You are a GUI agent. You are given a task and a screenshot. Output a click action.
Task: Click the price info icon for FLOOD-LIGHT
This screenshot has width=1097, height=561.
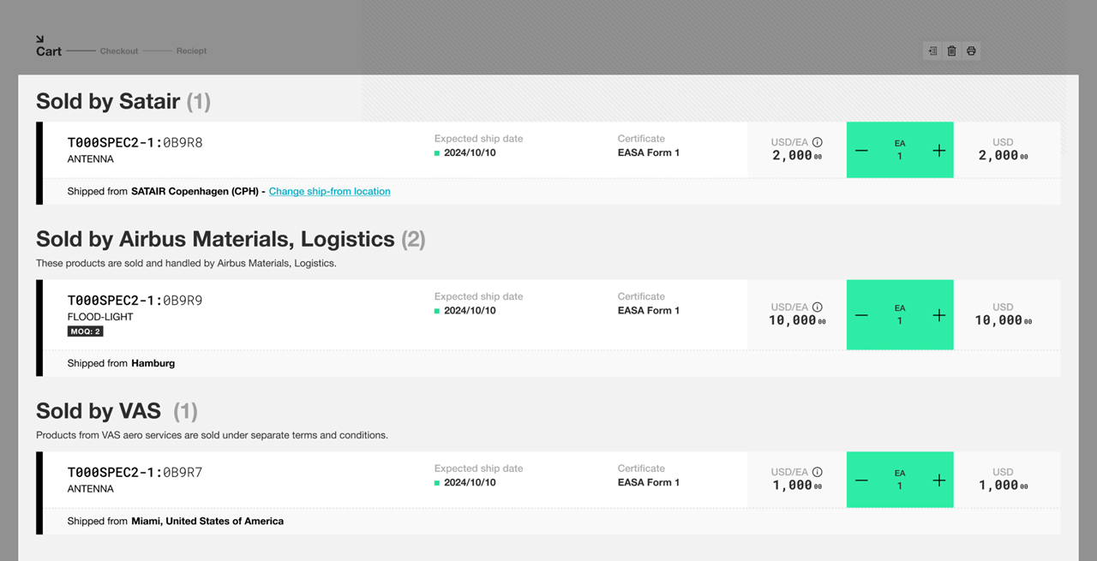tap(818, 307)
